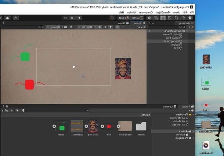Toggle scene grid visibility icon

(84, 27)
